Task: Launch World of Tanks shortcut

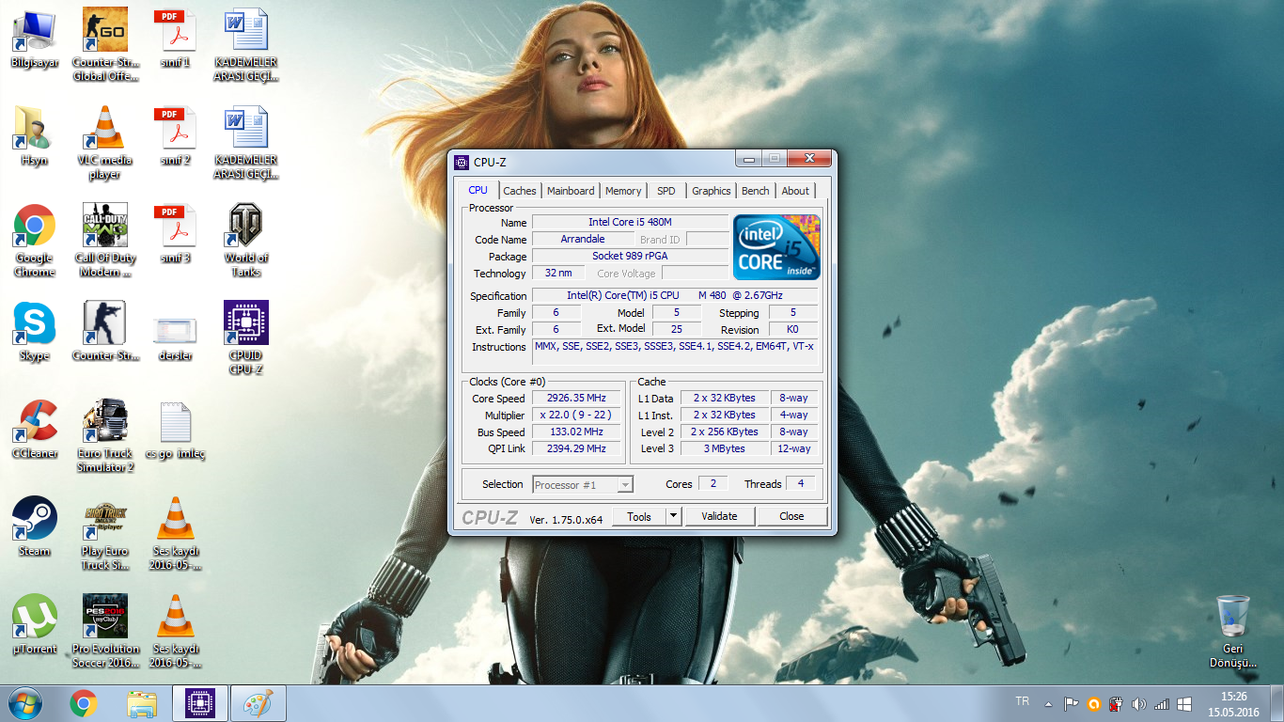Action: click(246, 241)
